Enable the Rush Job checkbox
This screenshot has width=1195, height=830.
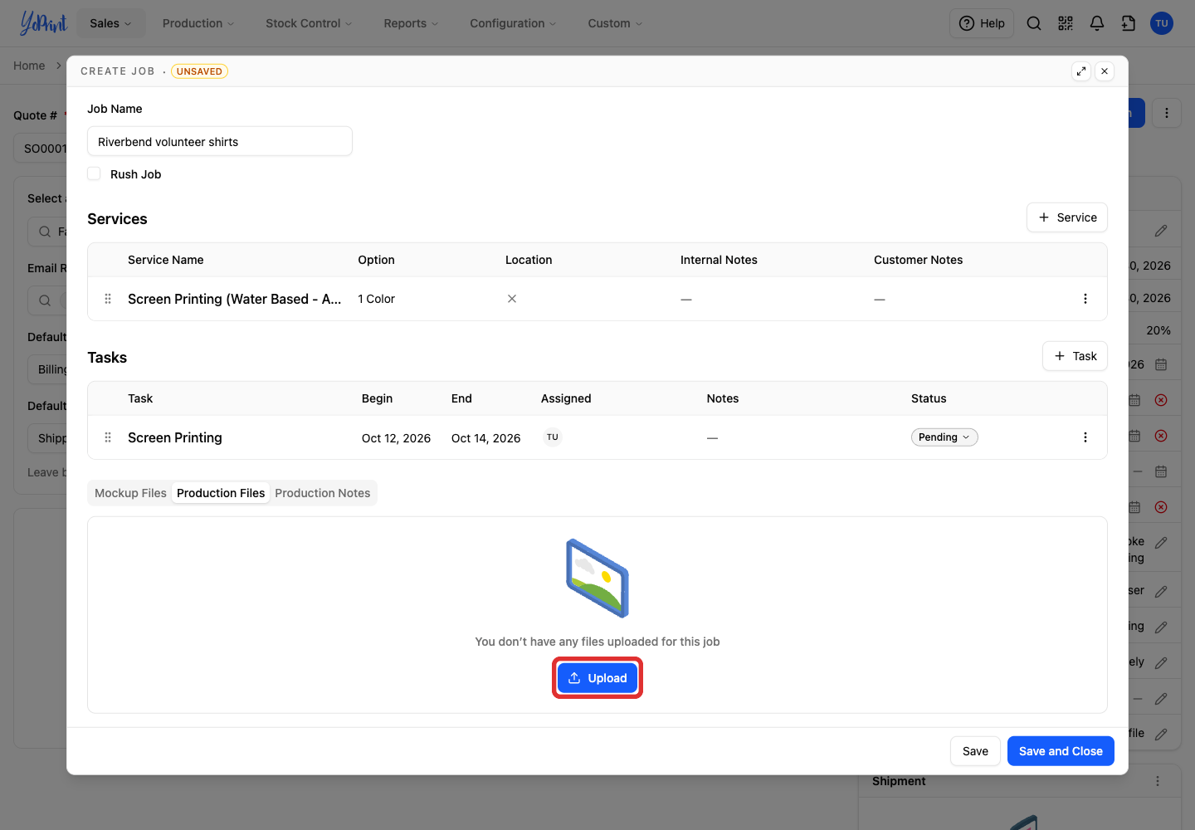pos(94,173)
